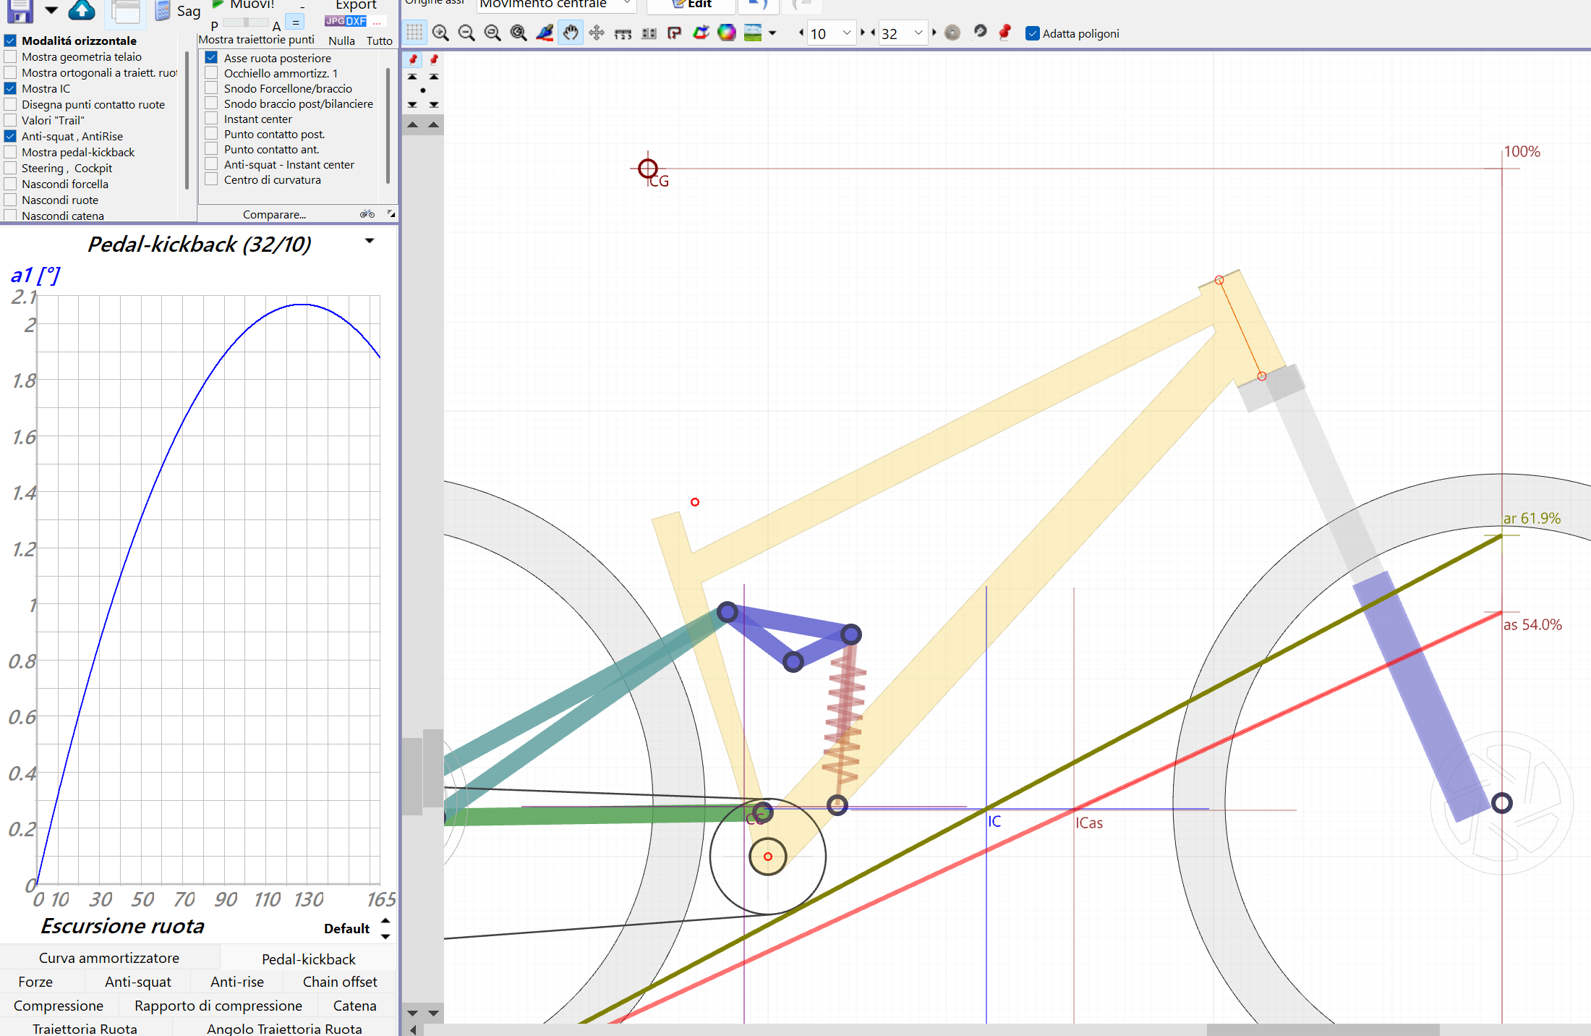Open Movimento centrale origin dropdown

[557, 5]
